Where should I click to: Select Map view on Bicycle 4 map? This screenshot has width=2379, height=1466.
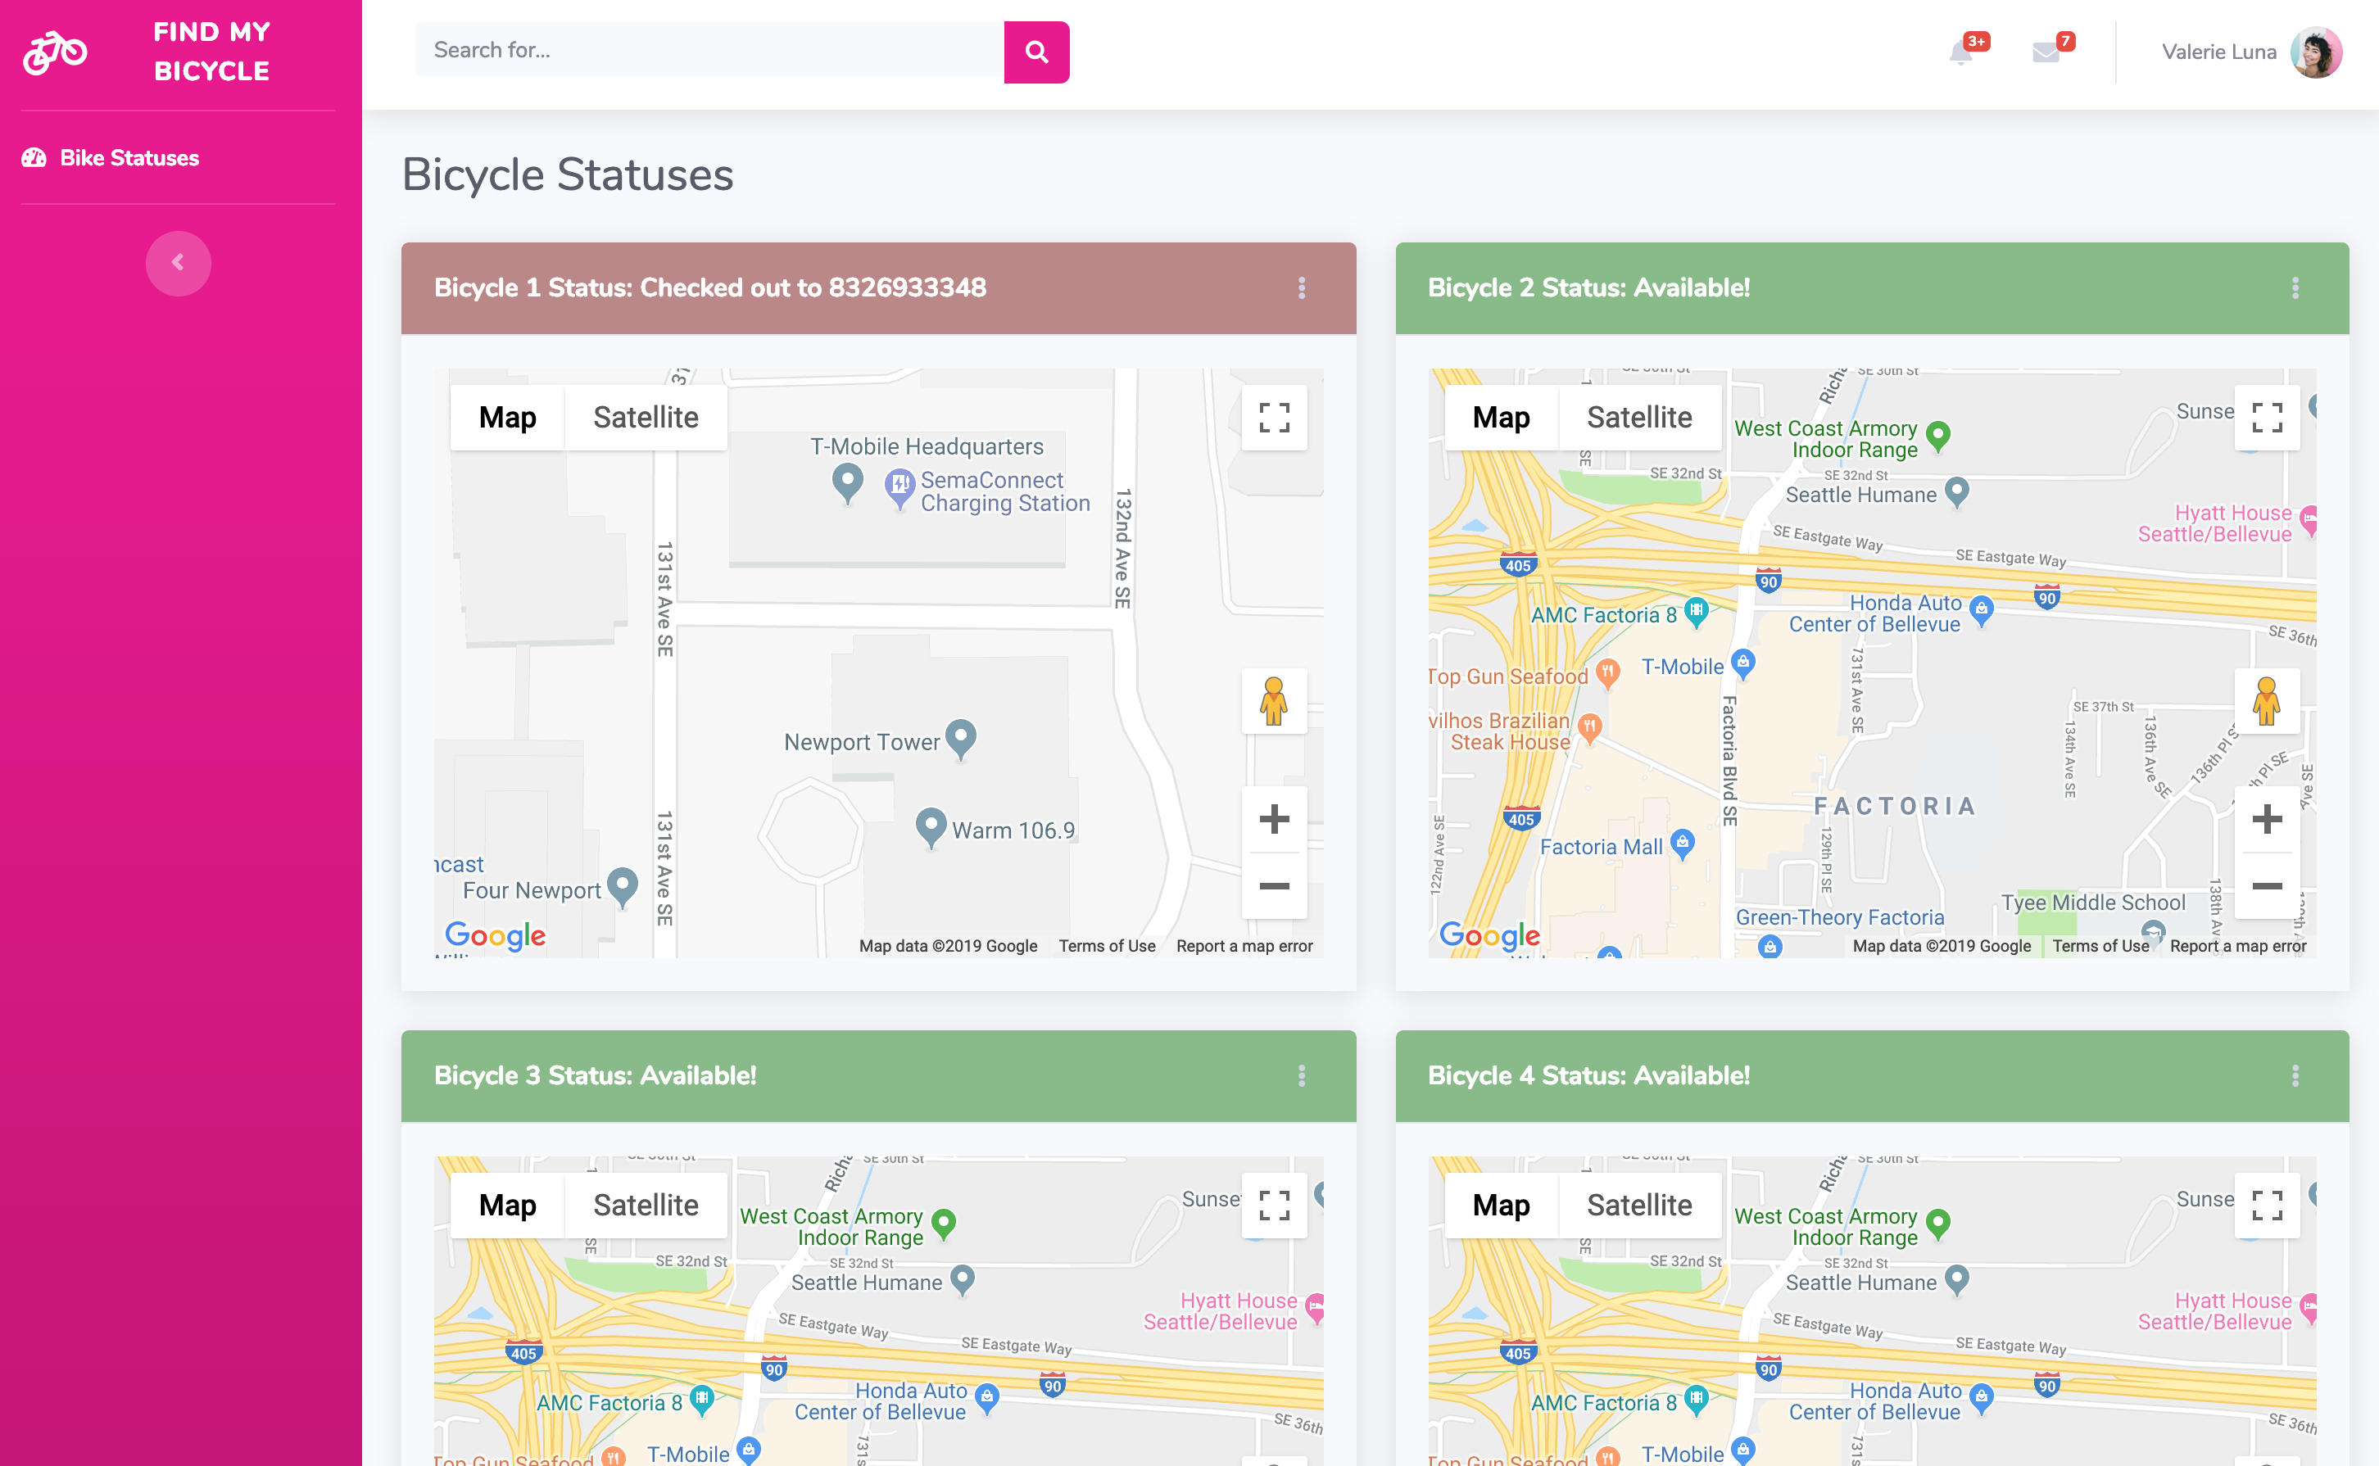click(x=1500, y=1206)
